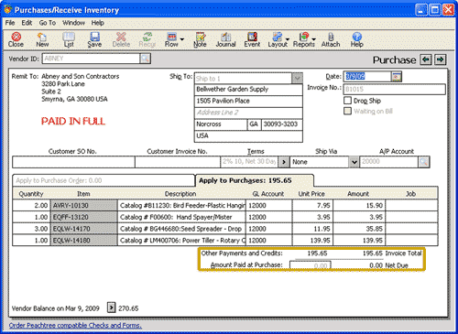Click the 35.85 amount cell
The height and width of the screenshot is (334, 458).
click(x=359, y=229)
